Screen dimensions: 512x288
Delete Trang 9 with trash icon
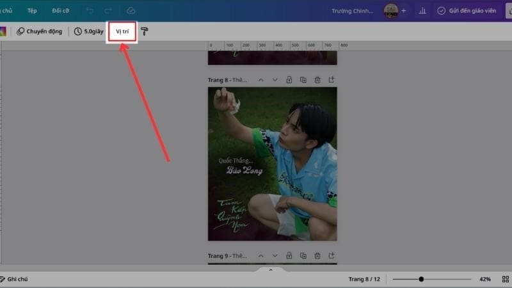coord(317,256)
